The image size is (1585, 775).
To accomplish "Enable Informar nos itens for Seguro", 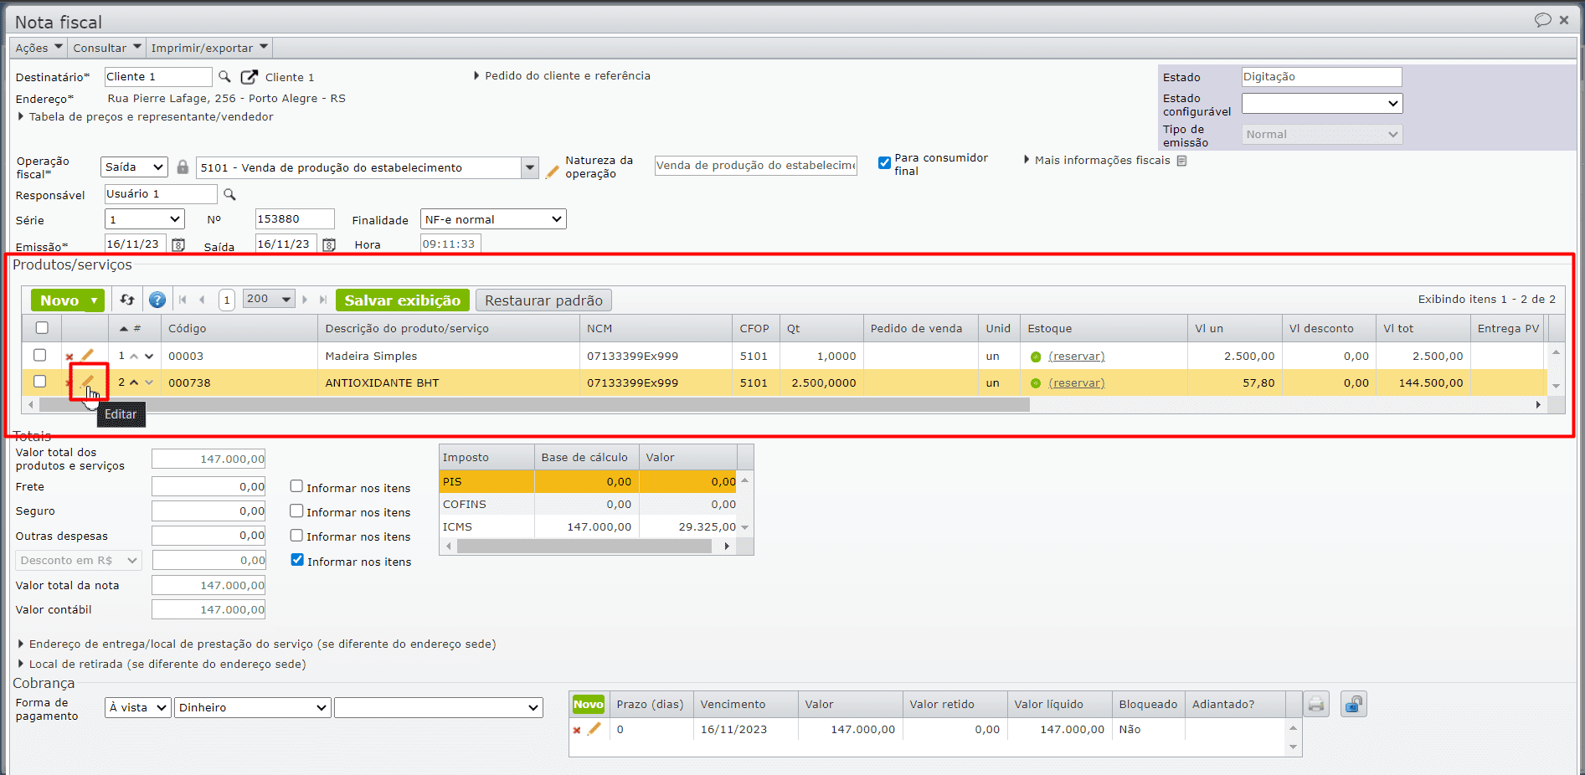I will pyautogui.click(x=296, y=511).
